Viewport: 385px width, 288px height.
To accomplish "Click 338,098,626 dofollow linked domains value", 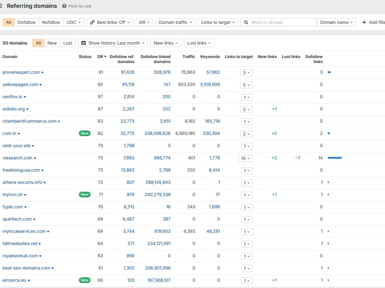I will point(157,133).
